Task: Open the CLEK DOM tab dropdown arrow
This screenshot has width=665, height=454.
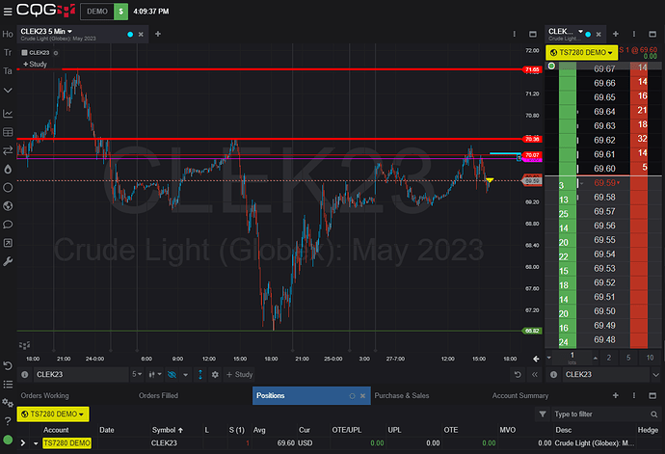Action: click(x=580, y=32)
